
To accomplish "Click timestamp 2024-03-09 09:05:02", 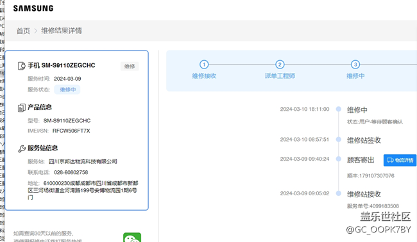I will click(305, 193).
